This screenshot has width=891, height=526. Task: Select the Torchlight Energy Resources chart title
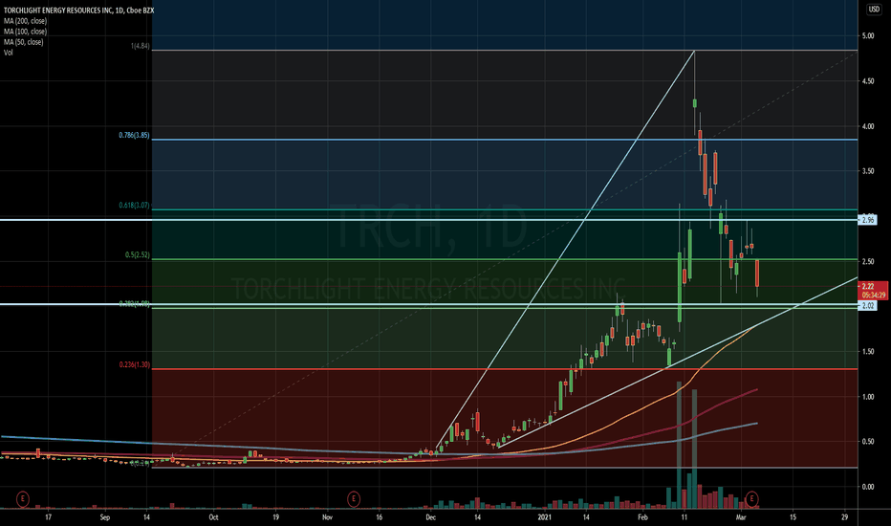79,11
